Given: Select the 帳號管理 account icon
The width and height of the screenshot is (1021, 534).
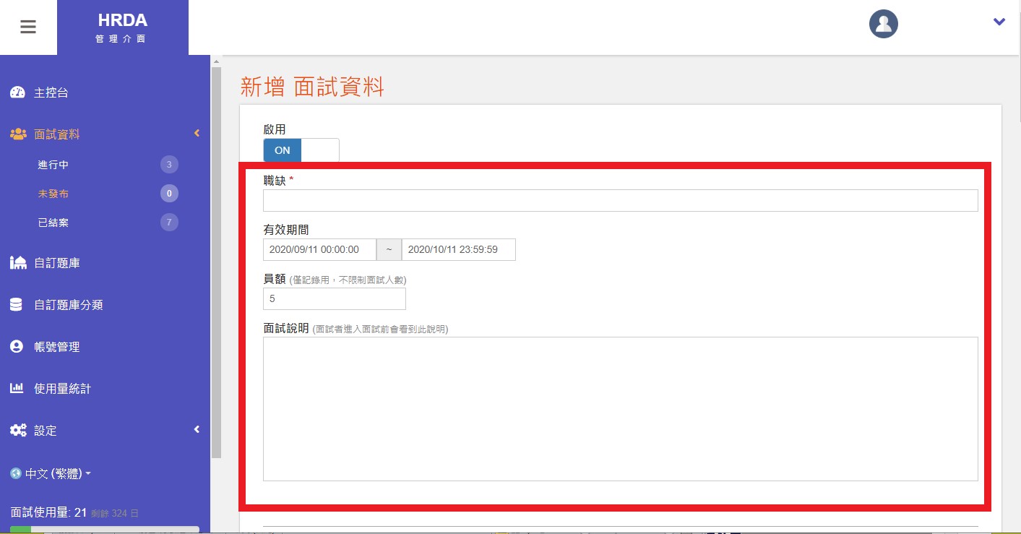Looking at the screenshot, I should click(x=15, y=346).
